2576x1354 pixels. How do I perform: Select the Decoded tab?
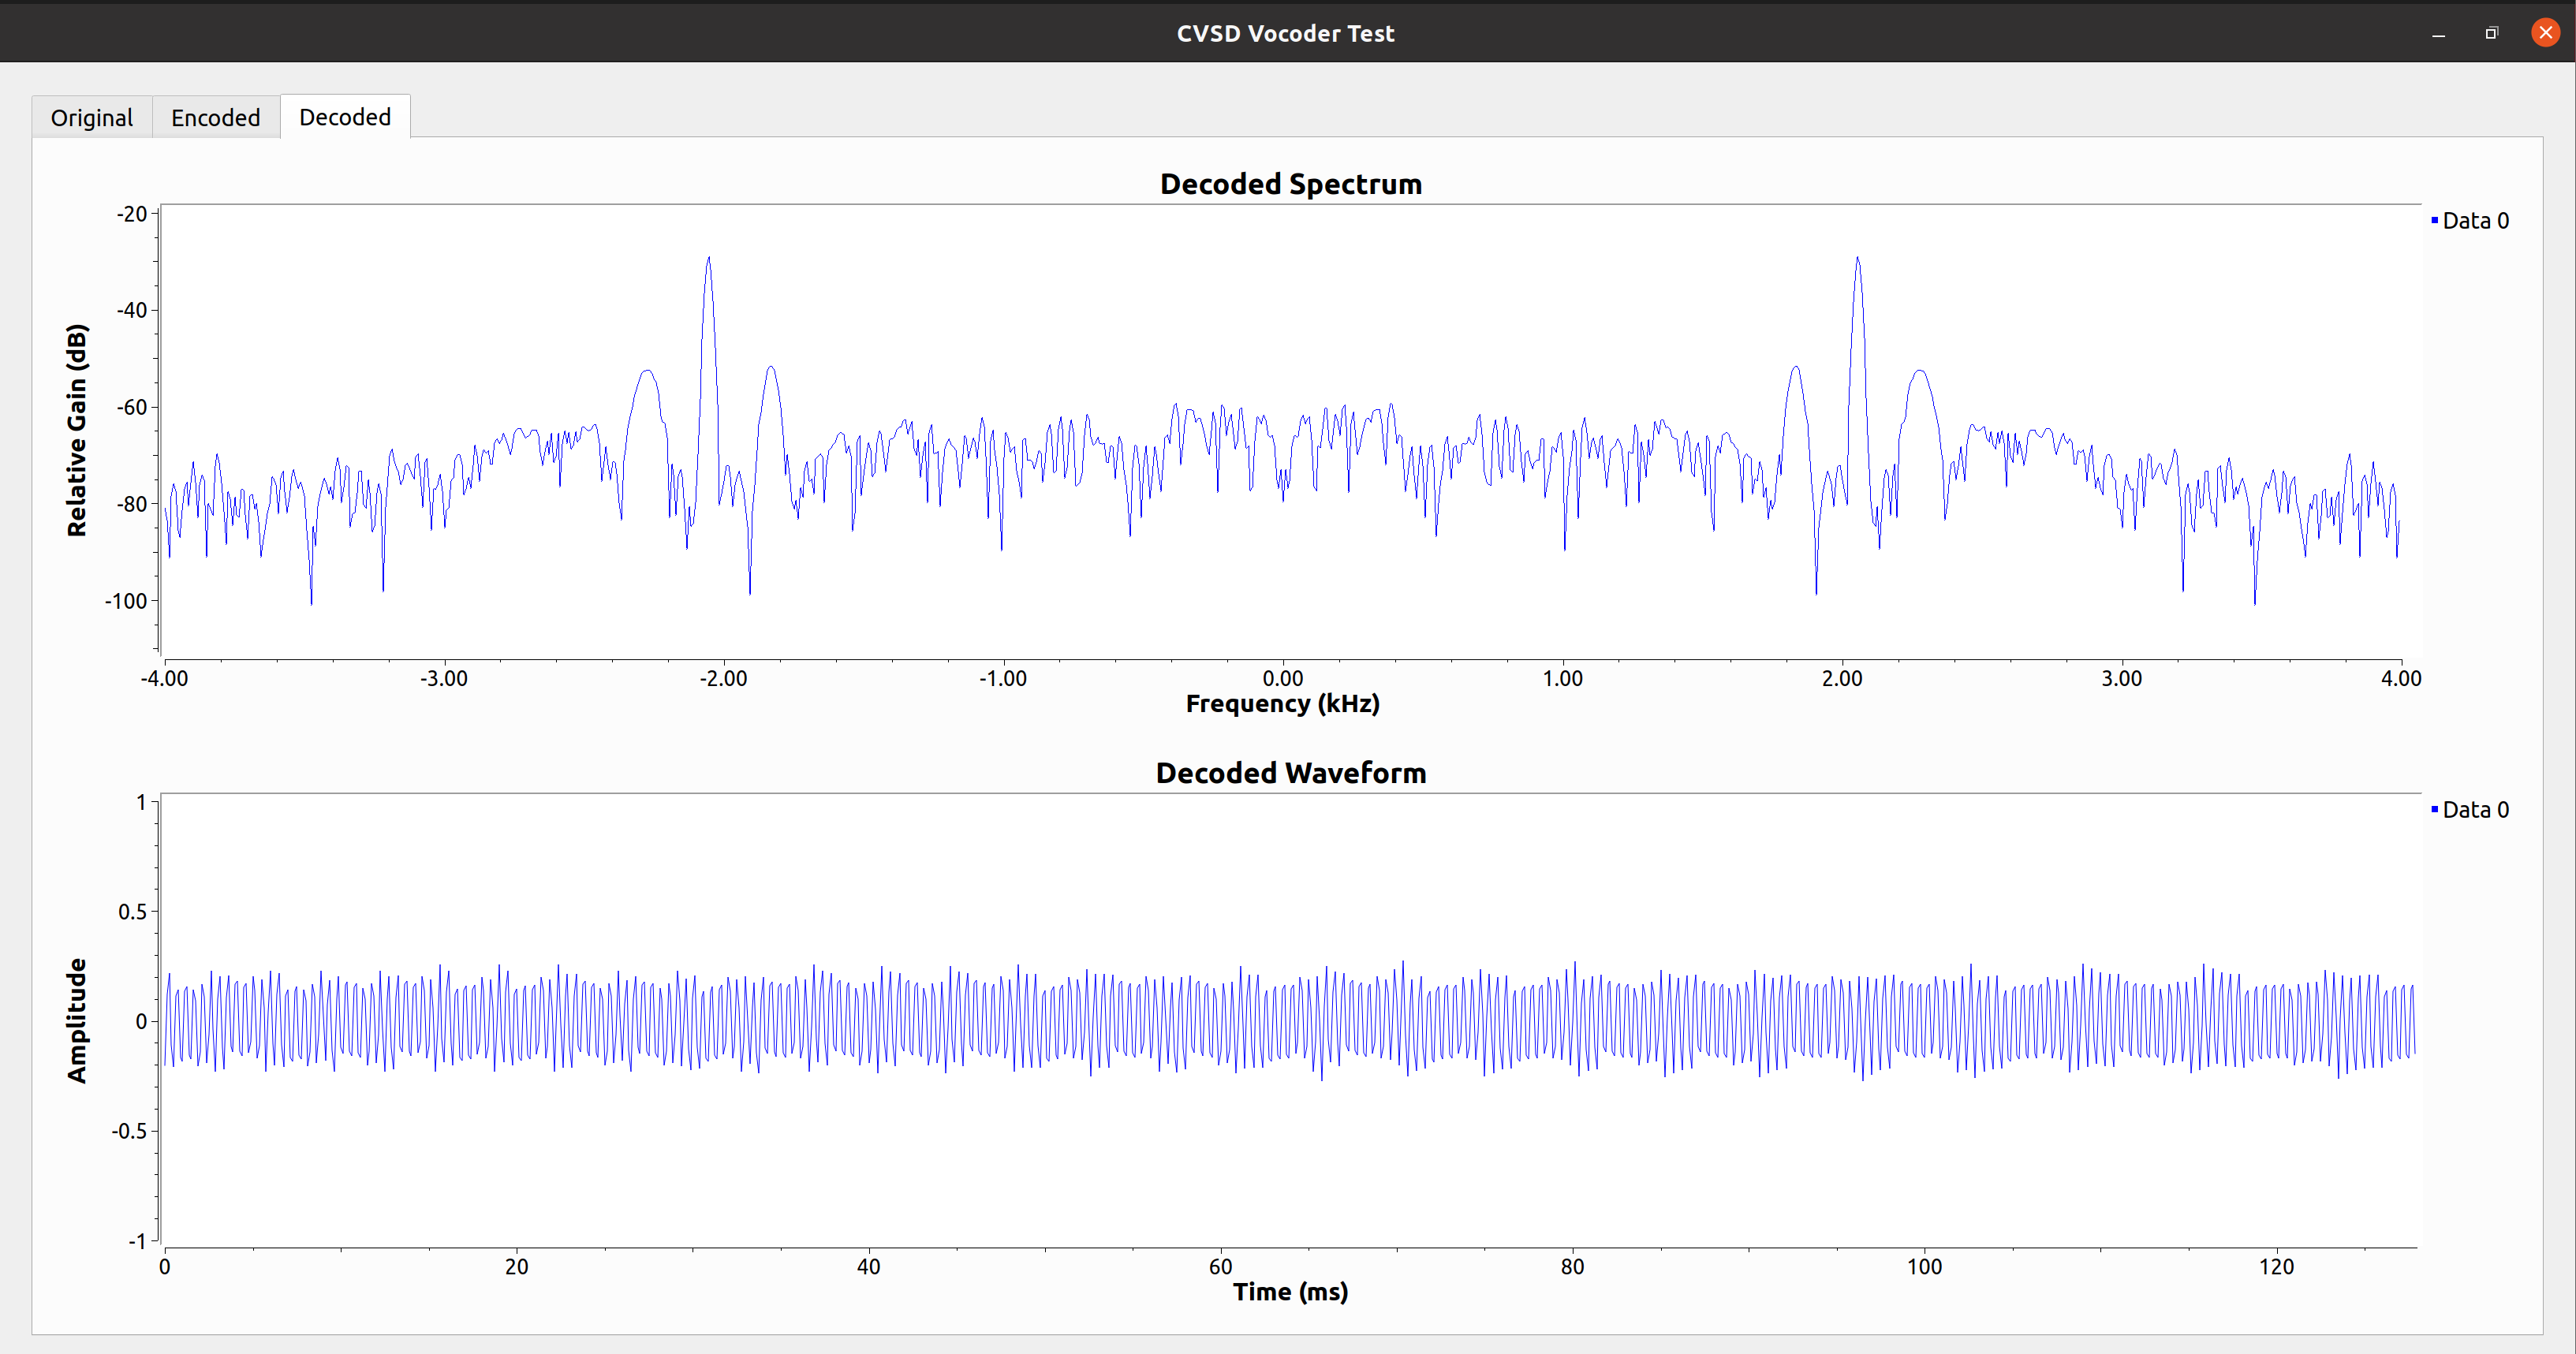[344, 117]
